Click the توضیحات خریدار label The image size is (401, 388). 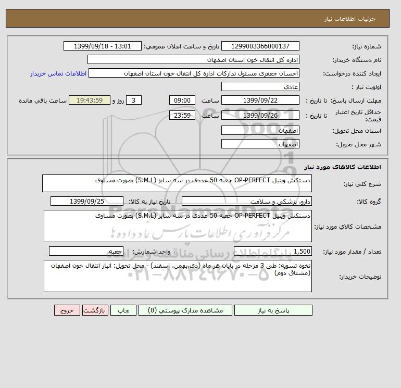pyautogui.click(x=360, y=277)
